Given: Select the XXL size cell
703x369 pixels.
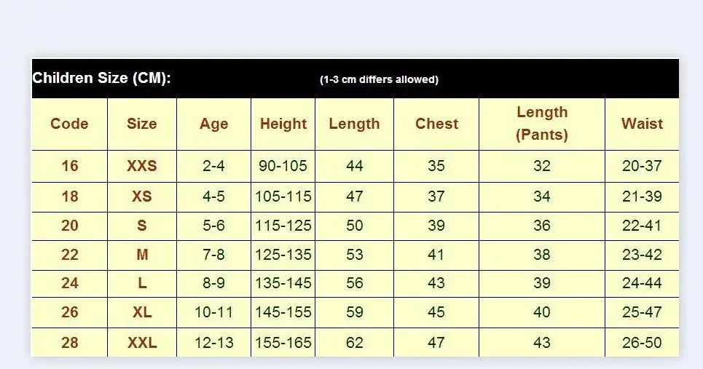Looking at the screenshot, I should point(141,342).
